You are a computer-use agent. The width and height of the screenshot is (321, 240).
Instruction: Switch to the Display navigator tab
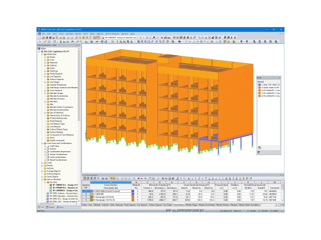(51, 207)
